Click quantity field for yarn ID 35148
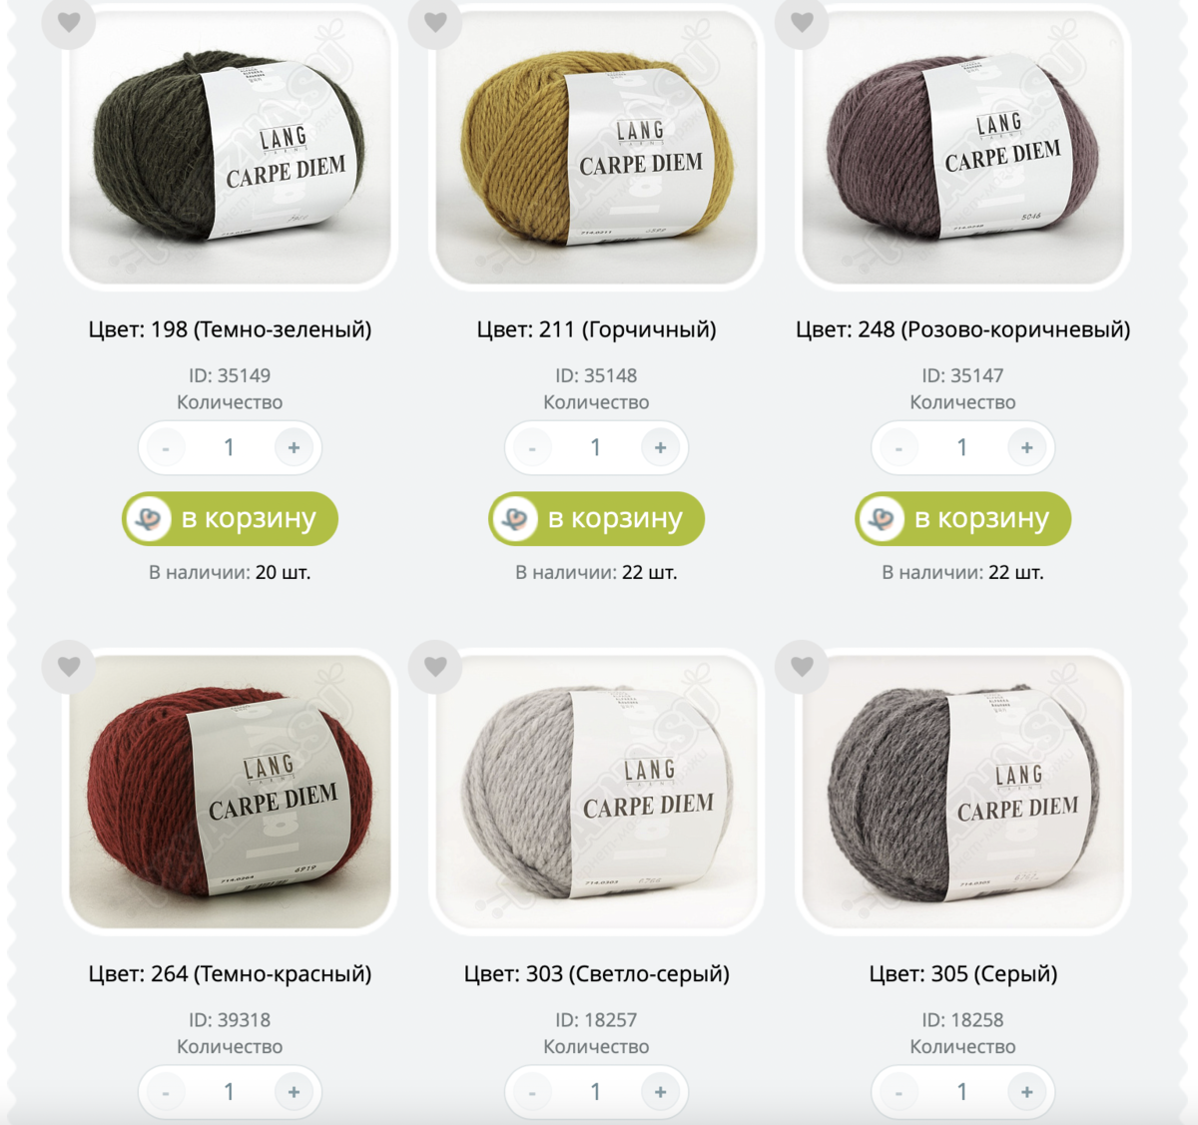 point(596,448)
